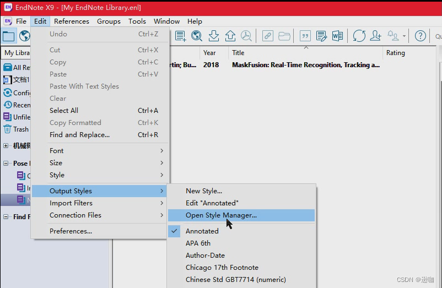Select the first group under Pose
Image resolution: width=442 pixels, height=288 pixels.
(x=24, y=176)
